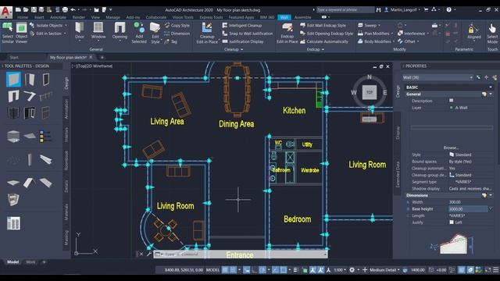Click Copy Style button

177,25
